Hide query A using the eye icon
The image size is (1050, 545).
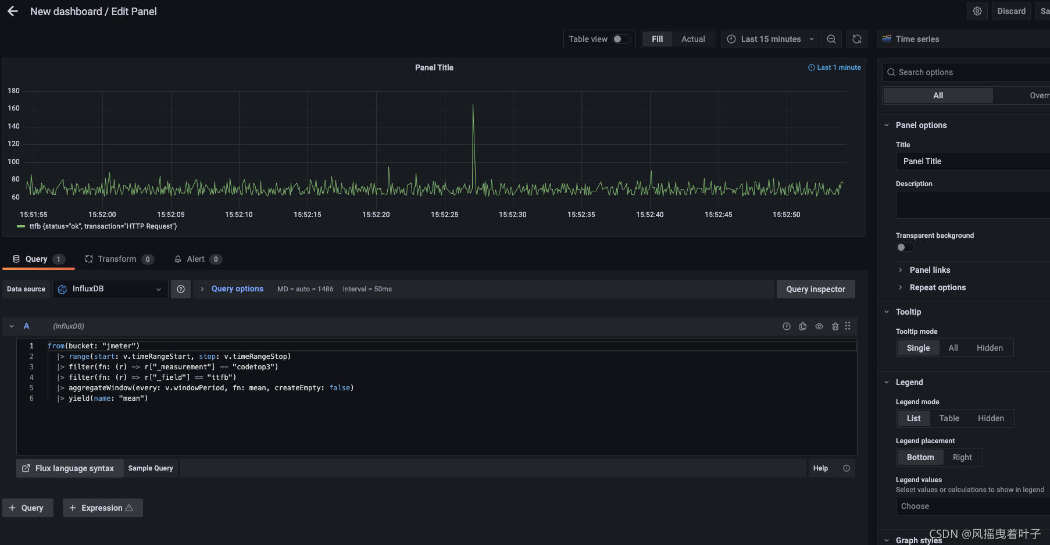[x=819, y=326]
